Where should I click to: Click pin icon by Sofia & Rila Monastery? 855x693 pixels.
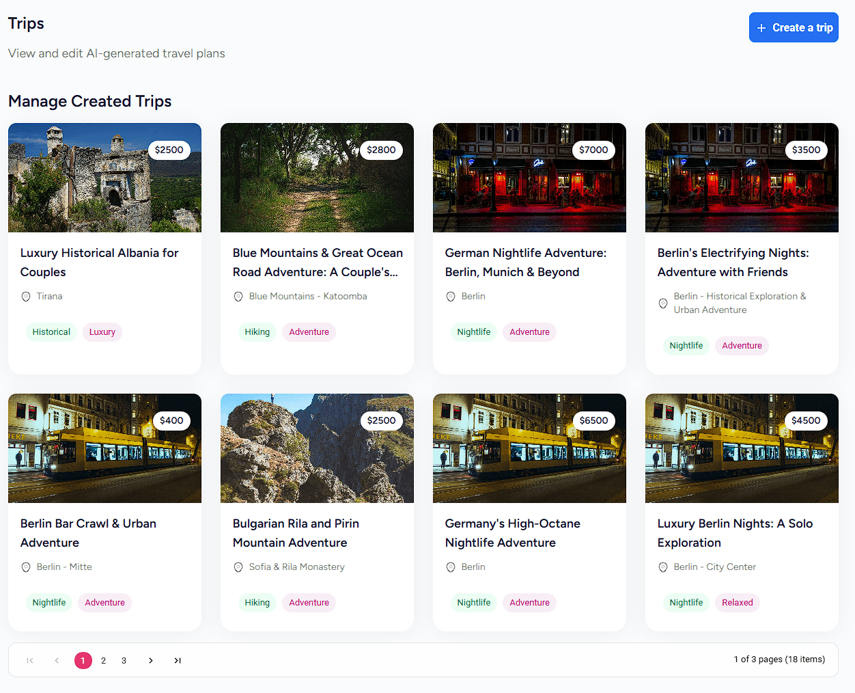pos(238,567)
